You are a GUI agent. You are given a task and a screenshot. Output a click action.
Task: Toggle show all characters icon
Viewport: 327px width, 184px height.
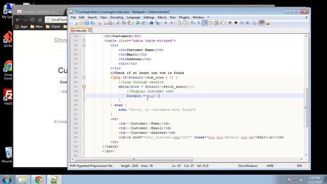[x=199, y=23]
